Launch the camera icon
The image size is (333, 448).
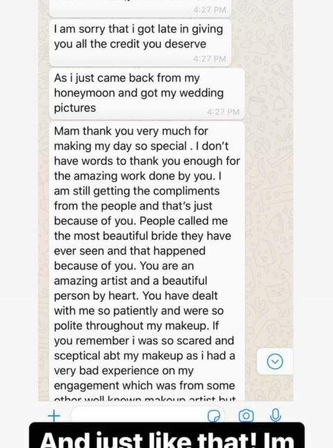tap(246, 416)
